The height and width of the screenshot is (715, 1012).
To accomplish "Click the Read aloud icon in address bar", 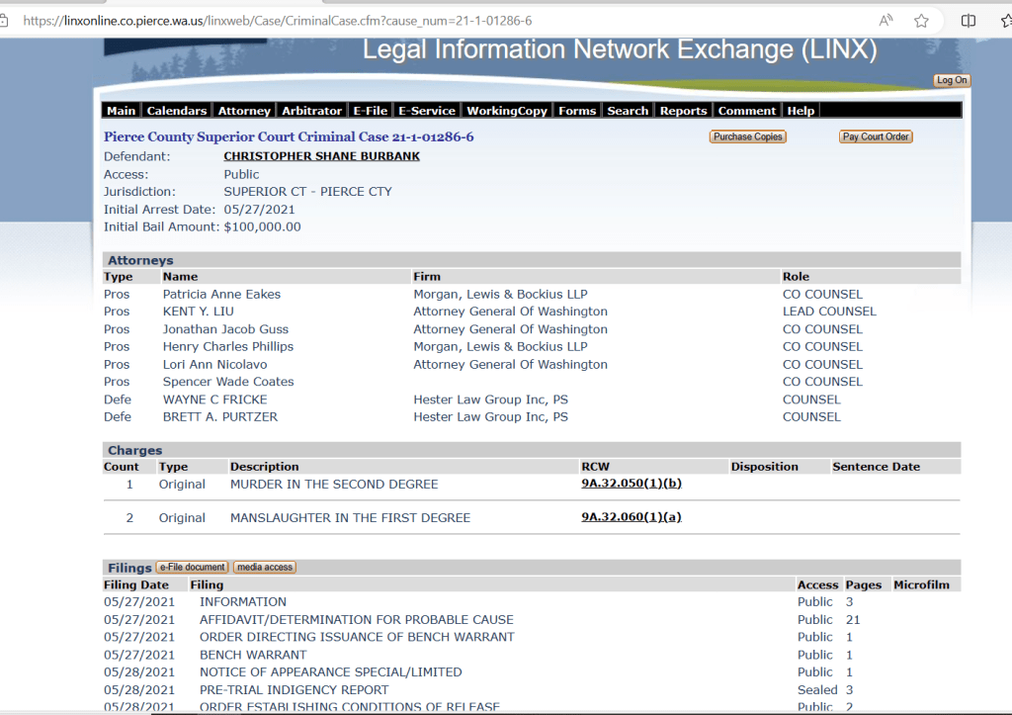I will tap(885, 21).
